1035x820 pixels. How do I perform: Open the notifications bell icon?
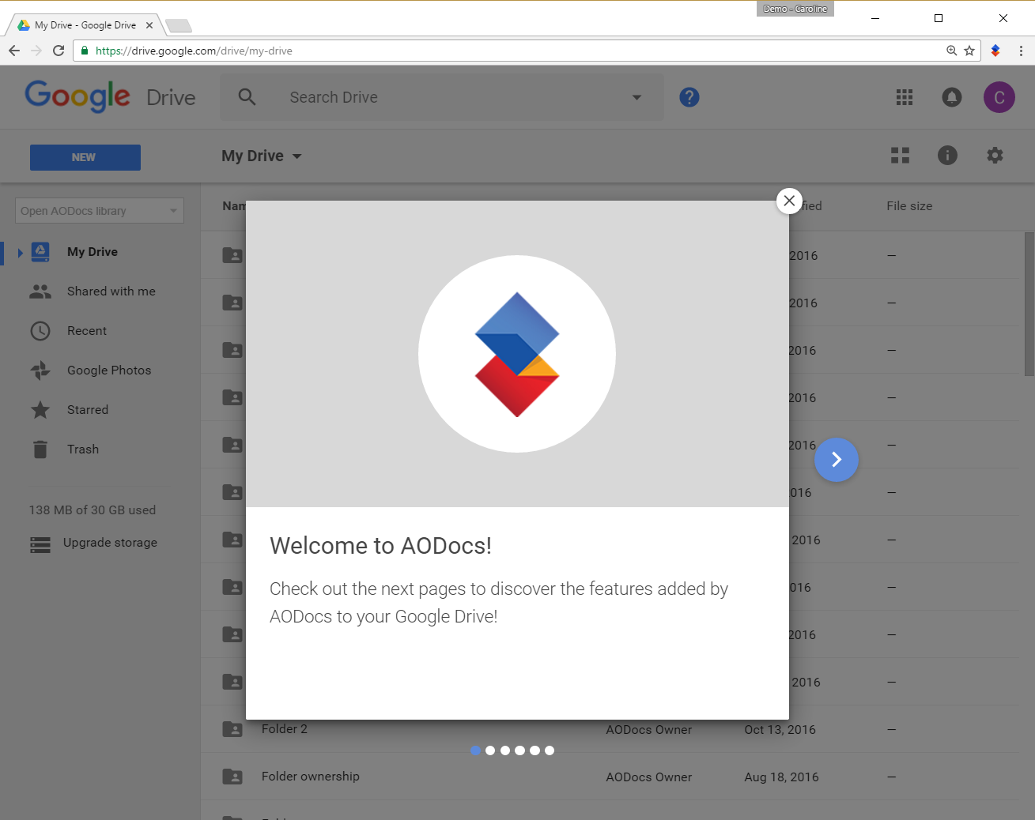[x=952, y=97]
